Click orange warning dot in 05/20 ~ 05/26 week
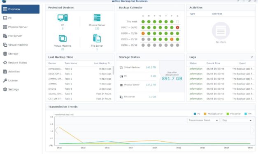The width and height of the screenshot is (258, 154). (143, 34)
